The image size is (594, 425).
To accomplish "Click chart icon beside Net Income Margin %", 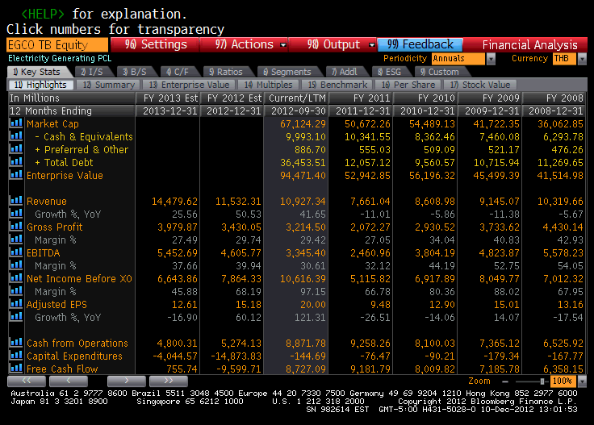I will 16,291.
